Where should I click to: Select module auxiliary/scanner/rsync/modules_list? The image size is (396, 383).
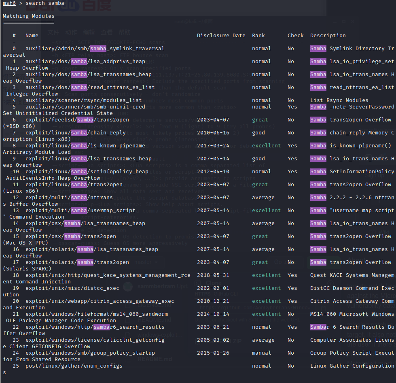point(84,100)
